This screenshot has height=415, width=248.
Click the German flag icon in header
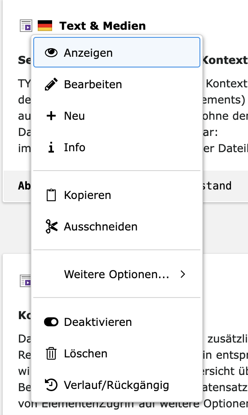click(x=45, y=26)
